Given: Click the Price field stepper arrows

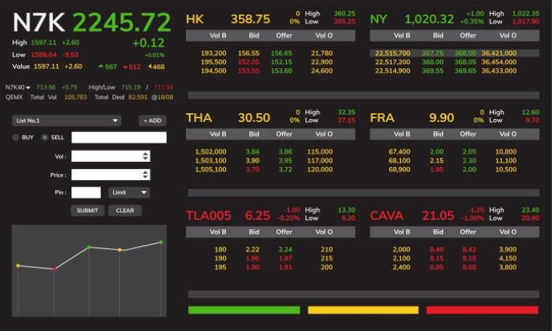Looking at the screenshot, I should point(146,174).
